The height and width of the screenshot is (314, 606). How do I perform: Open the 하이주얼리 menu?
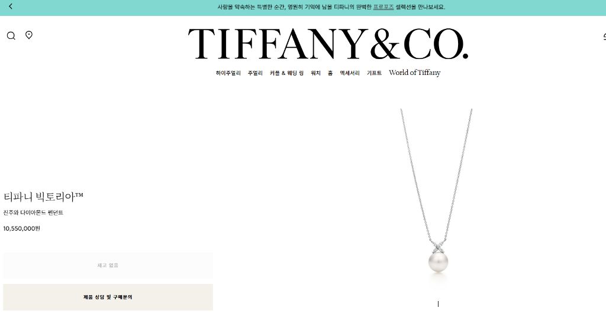point(228,73)
